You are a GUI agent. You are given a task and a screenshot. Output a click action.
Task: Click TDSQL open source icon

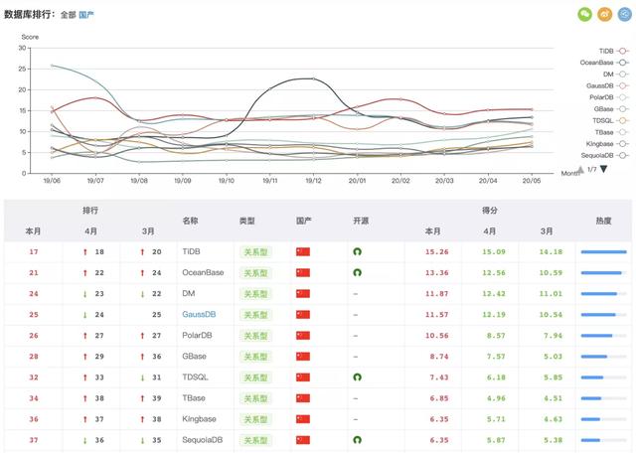coord(357,377)
